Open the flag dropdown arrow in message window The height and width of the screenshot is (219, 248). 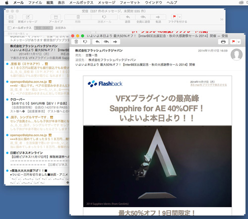[x=239, y=42]
